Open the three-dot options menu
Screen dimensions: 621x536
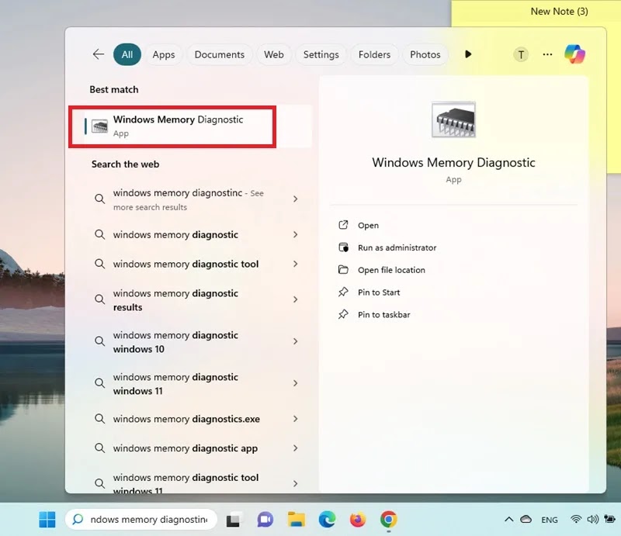coord(547,54)
